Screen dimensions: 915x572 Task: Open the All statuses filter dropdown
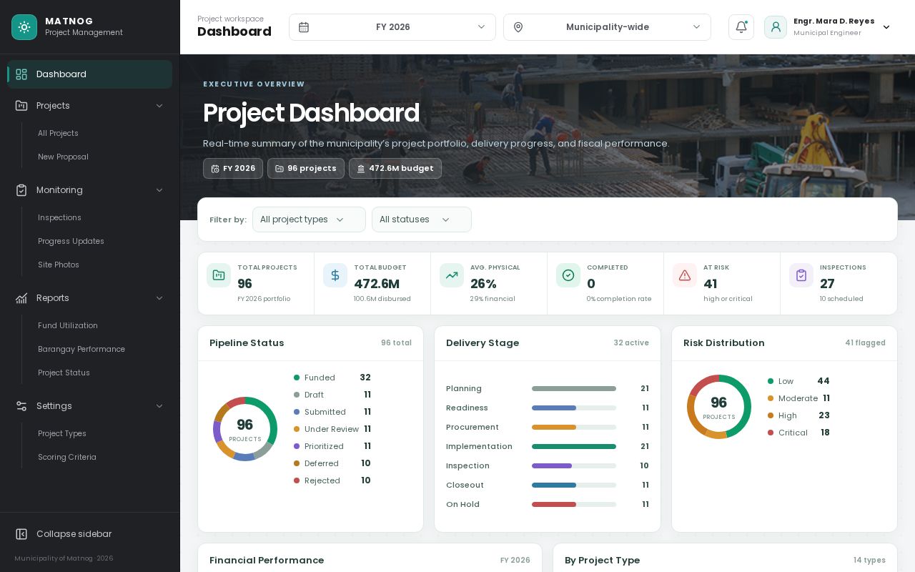[422, 220]
